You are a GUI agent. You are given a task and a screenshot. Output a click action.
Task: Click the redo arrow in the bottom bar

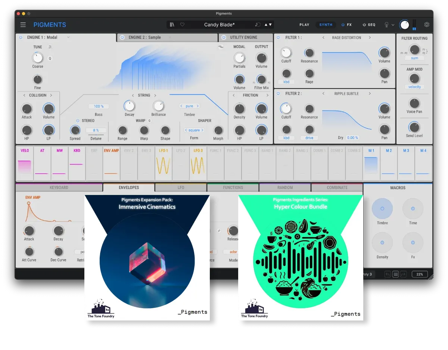coord(402,274)
